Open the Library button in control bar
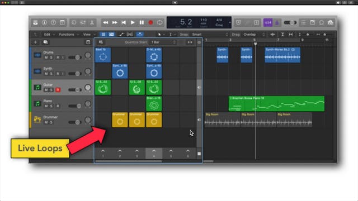The image size is (358, 201). 35,22
